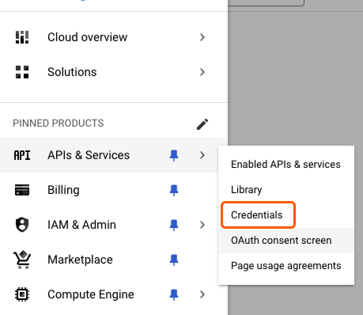Click the Compute Engine chip icon

click(22, 294)
